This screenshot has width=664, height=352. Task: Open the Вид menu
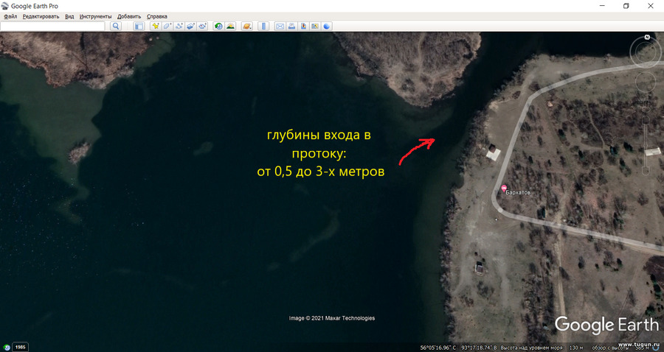coord(69,16)
